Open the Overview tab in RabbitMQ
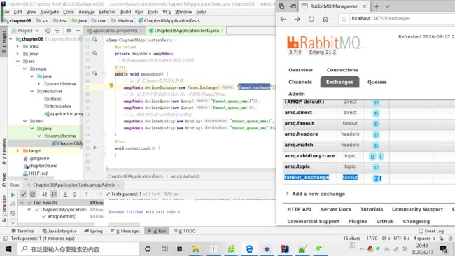Image resolution: width=455 pixels, height=256 pixels. pos(300,70)
